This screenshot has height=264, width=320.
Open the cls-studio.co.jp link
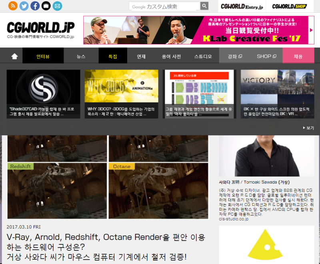234,219
